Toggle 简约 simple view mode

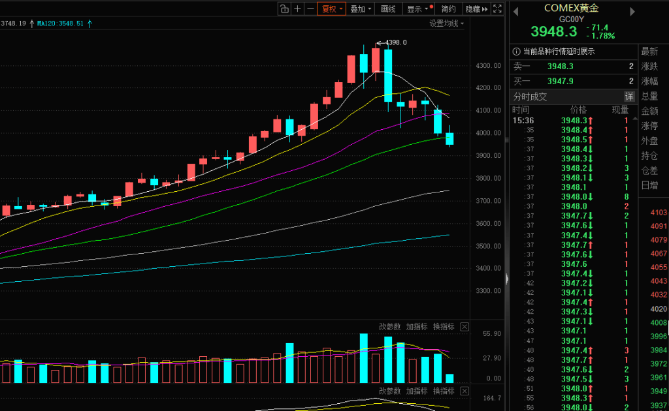(448, 8)
